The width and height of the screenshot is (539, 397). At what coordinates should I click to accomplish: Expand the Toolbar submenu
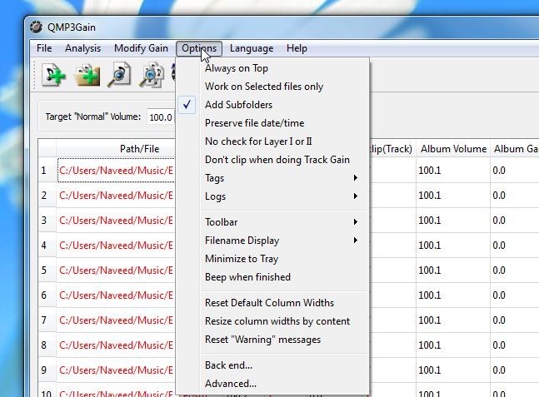pyautogui.click(x=272, y=222)
